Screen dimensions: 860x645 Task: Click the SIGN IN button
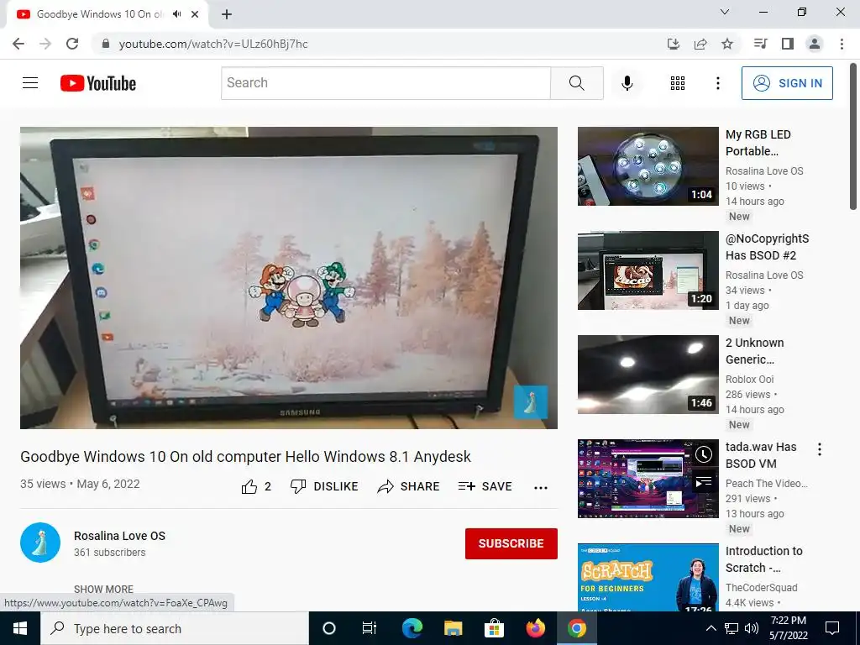787,83
